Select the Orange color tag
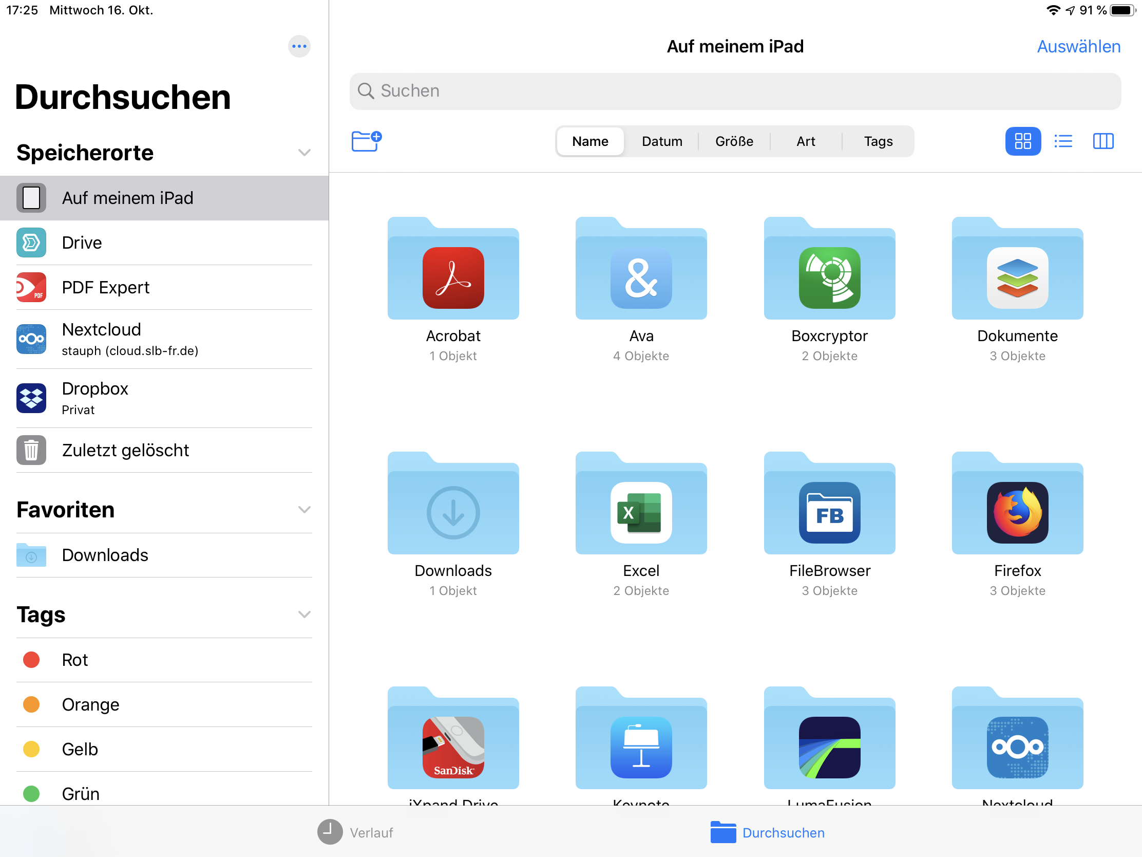The width and height of the screenshot is (1142, 857). pyautogui.click(x=90, y=704)
